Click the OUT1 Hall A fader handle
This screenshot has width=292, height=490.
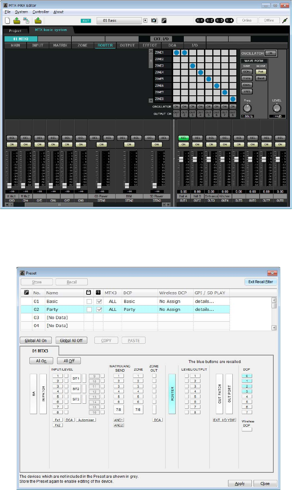pos(181,159)
